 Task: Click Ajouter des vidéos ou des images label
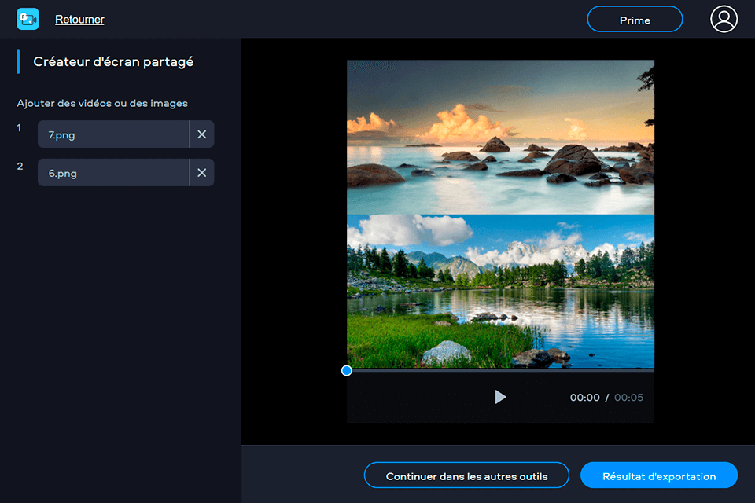[x=102, y=103]
